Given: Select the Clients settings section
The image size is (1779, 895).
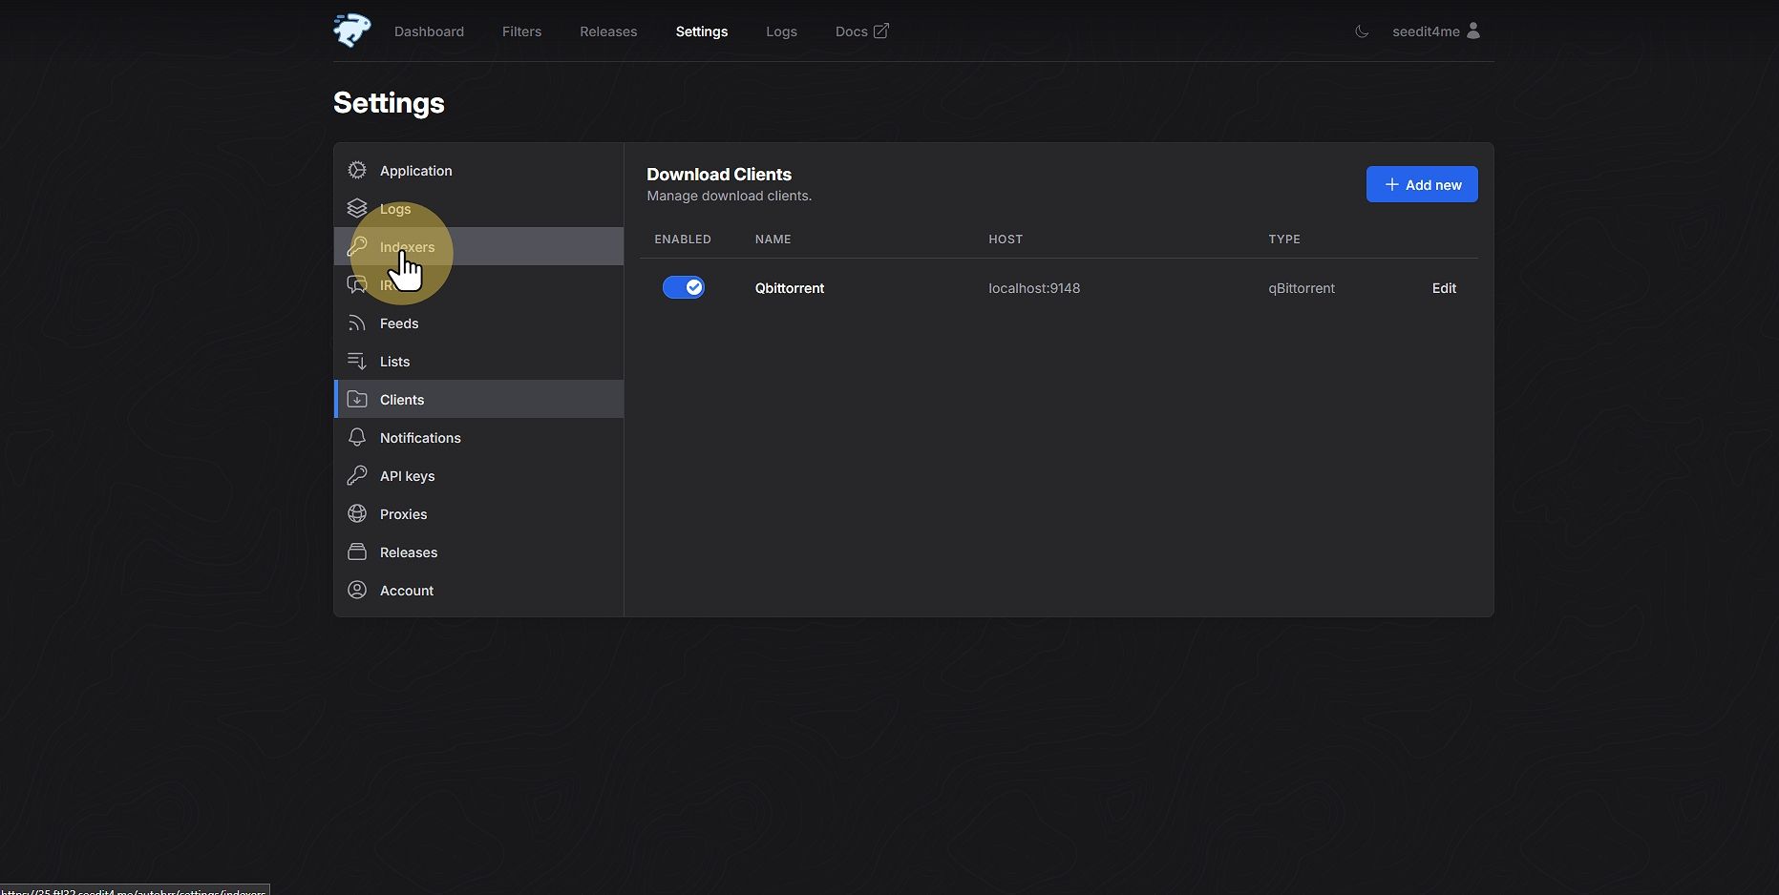Looking at the screenshot, I should point(478,399).
